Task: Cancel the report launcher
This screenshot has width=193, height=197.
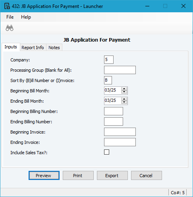Action: tap(147, 176)
